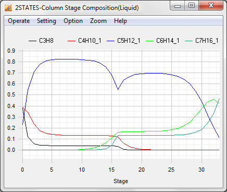Click the x-axis tick label 15
The image size is (227, 192).
click(x=111, y=170)
